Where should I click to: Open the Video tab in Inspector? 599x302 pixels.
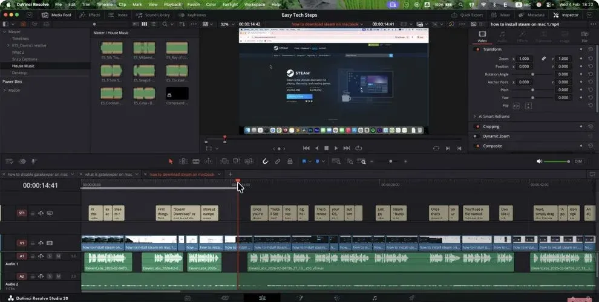(482, 37)
